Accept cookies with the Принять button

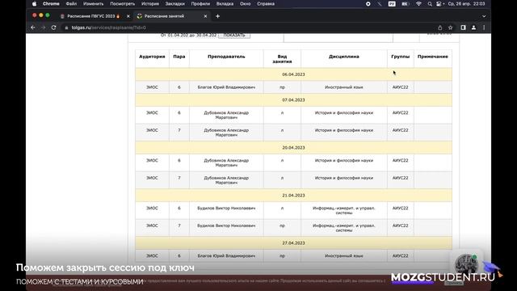click(x=454, y=283)
